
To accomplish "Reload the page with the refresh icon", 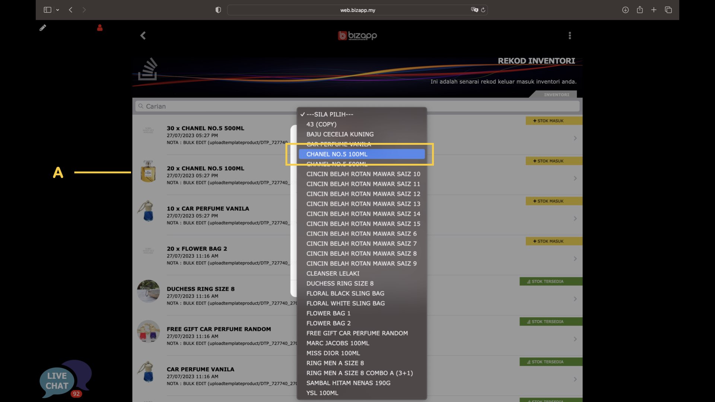I will pyautogui.click(x=483, y=10).
